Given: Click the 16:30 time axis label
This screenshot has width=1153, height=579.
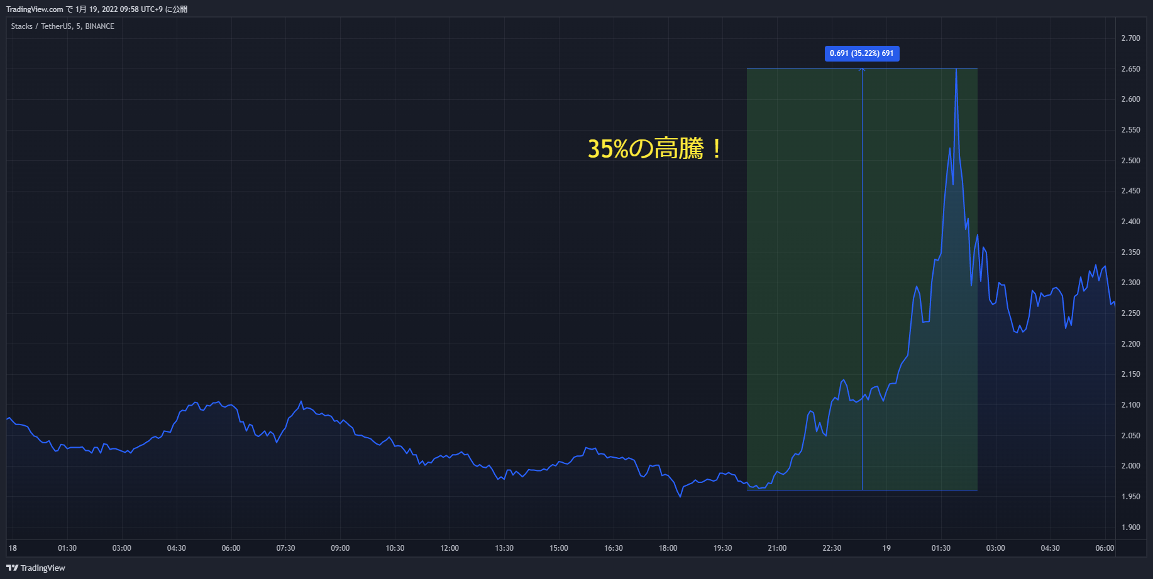Looking at the screenshot, I should coord(614,548).
